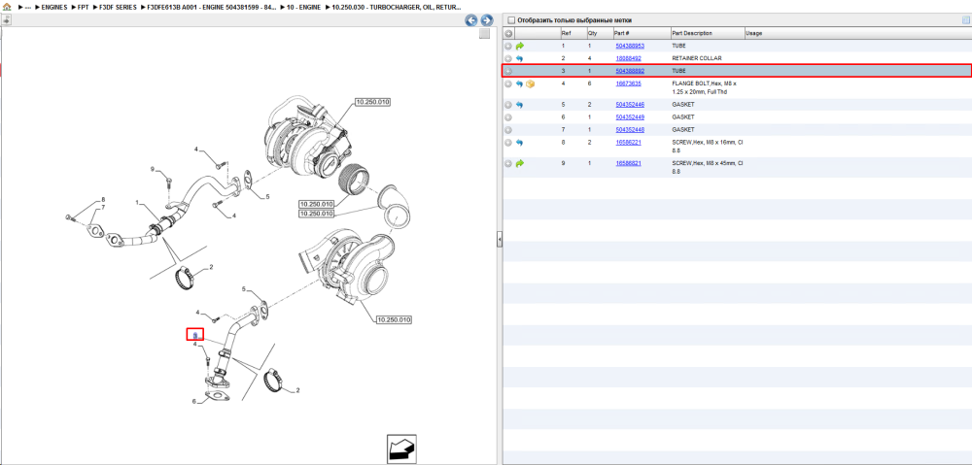Add the Ref 6 GASKET using its plus icon
Screen dimensions: 972x465
click(x=508, y=117)
